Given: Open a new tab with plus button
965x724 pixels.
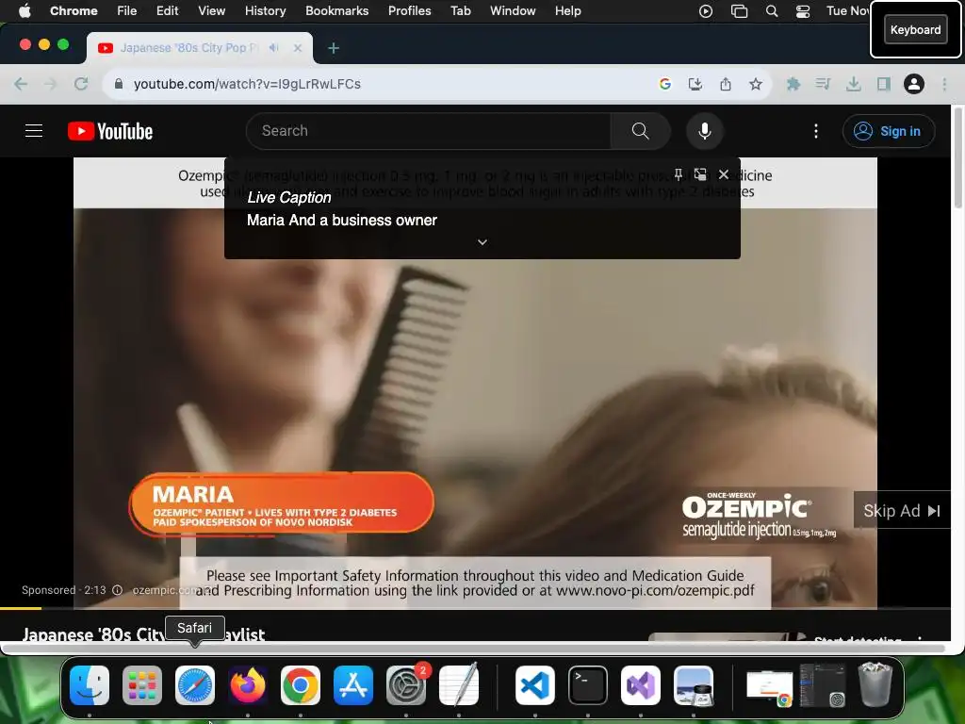Looking at the screenshot, I should (333, 47).
